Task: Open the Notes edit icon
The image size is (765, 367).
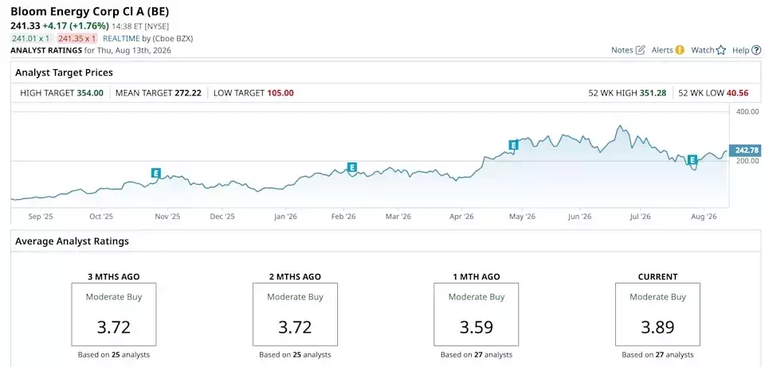Action: 641,50
